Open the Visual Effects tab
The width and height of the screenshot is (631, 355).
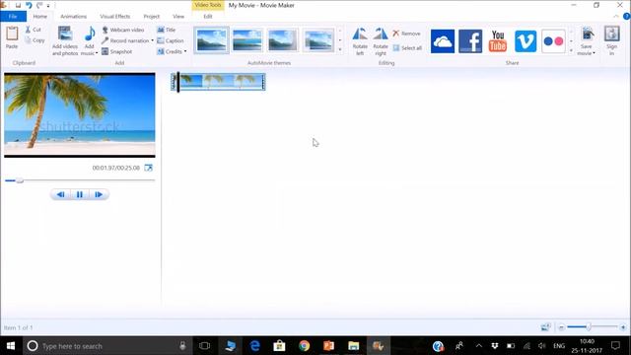click(x=115, y=17)
